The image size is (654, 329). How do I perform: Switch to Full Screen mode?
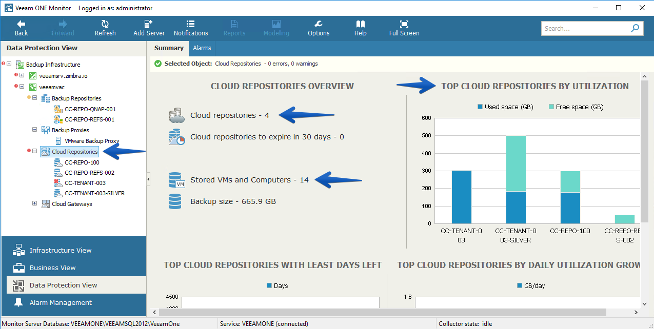click(404, 24)
